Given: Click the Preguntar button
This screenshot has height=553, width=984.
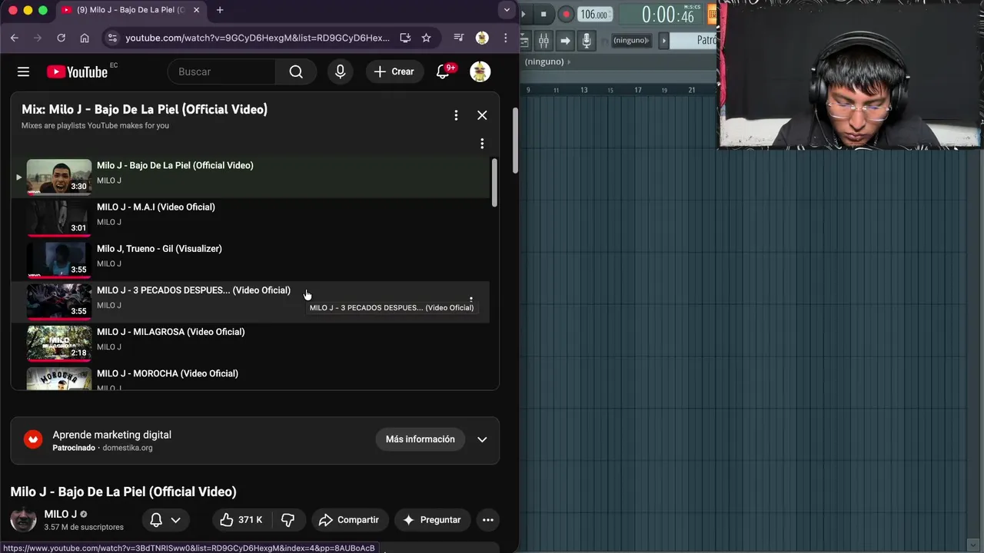Looking at the screenshot, I should point(432,520).
